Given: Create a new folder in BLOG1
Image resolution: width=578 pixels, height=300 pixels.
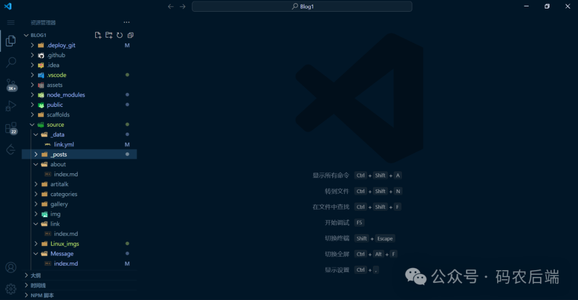Looking at the screenshot, I should (109, 35).
